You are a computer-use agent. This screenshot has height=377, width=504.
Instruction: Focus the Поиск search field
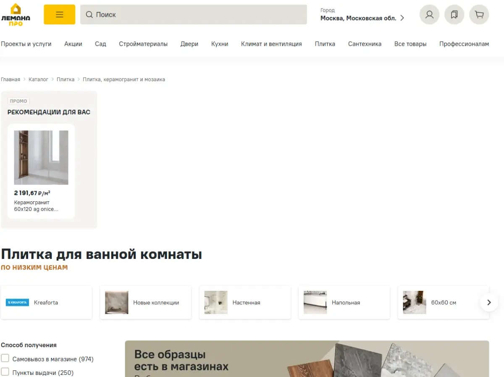coord(194,15)
